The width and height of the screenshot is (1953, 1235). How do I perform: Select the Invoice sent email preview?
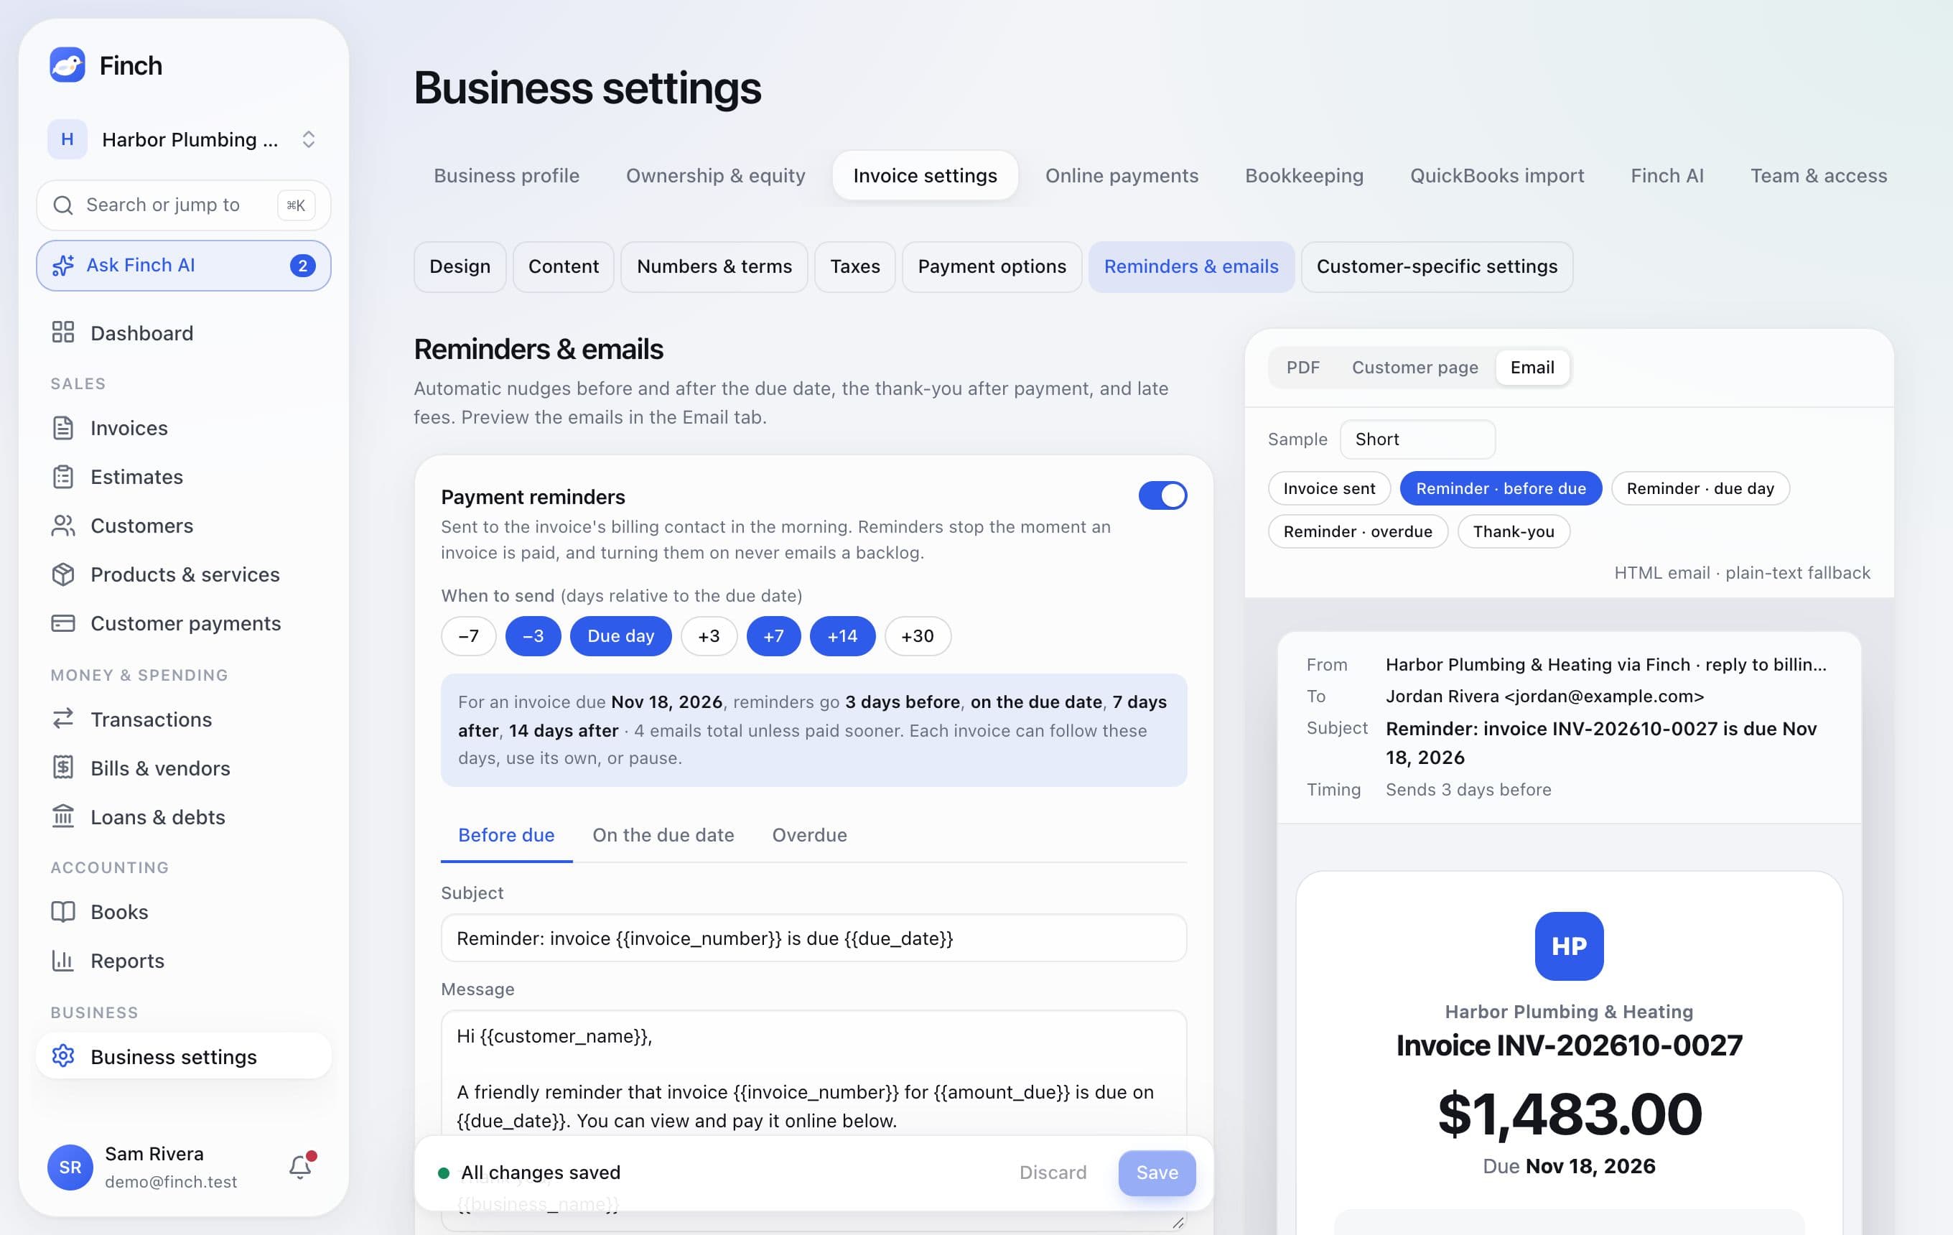(1329, 488)
